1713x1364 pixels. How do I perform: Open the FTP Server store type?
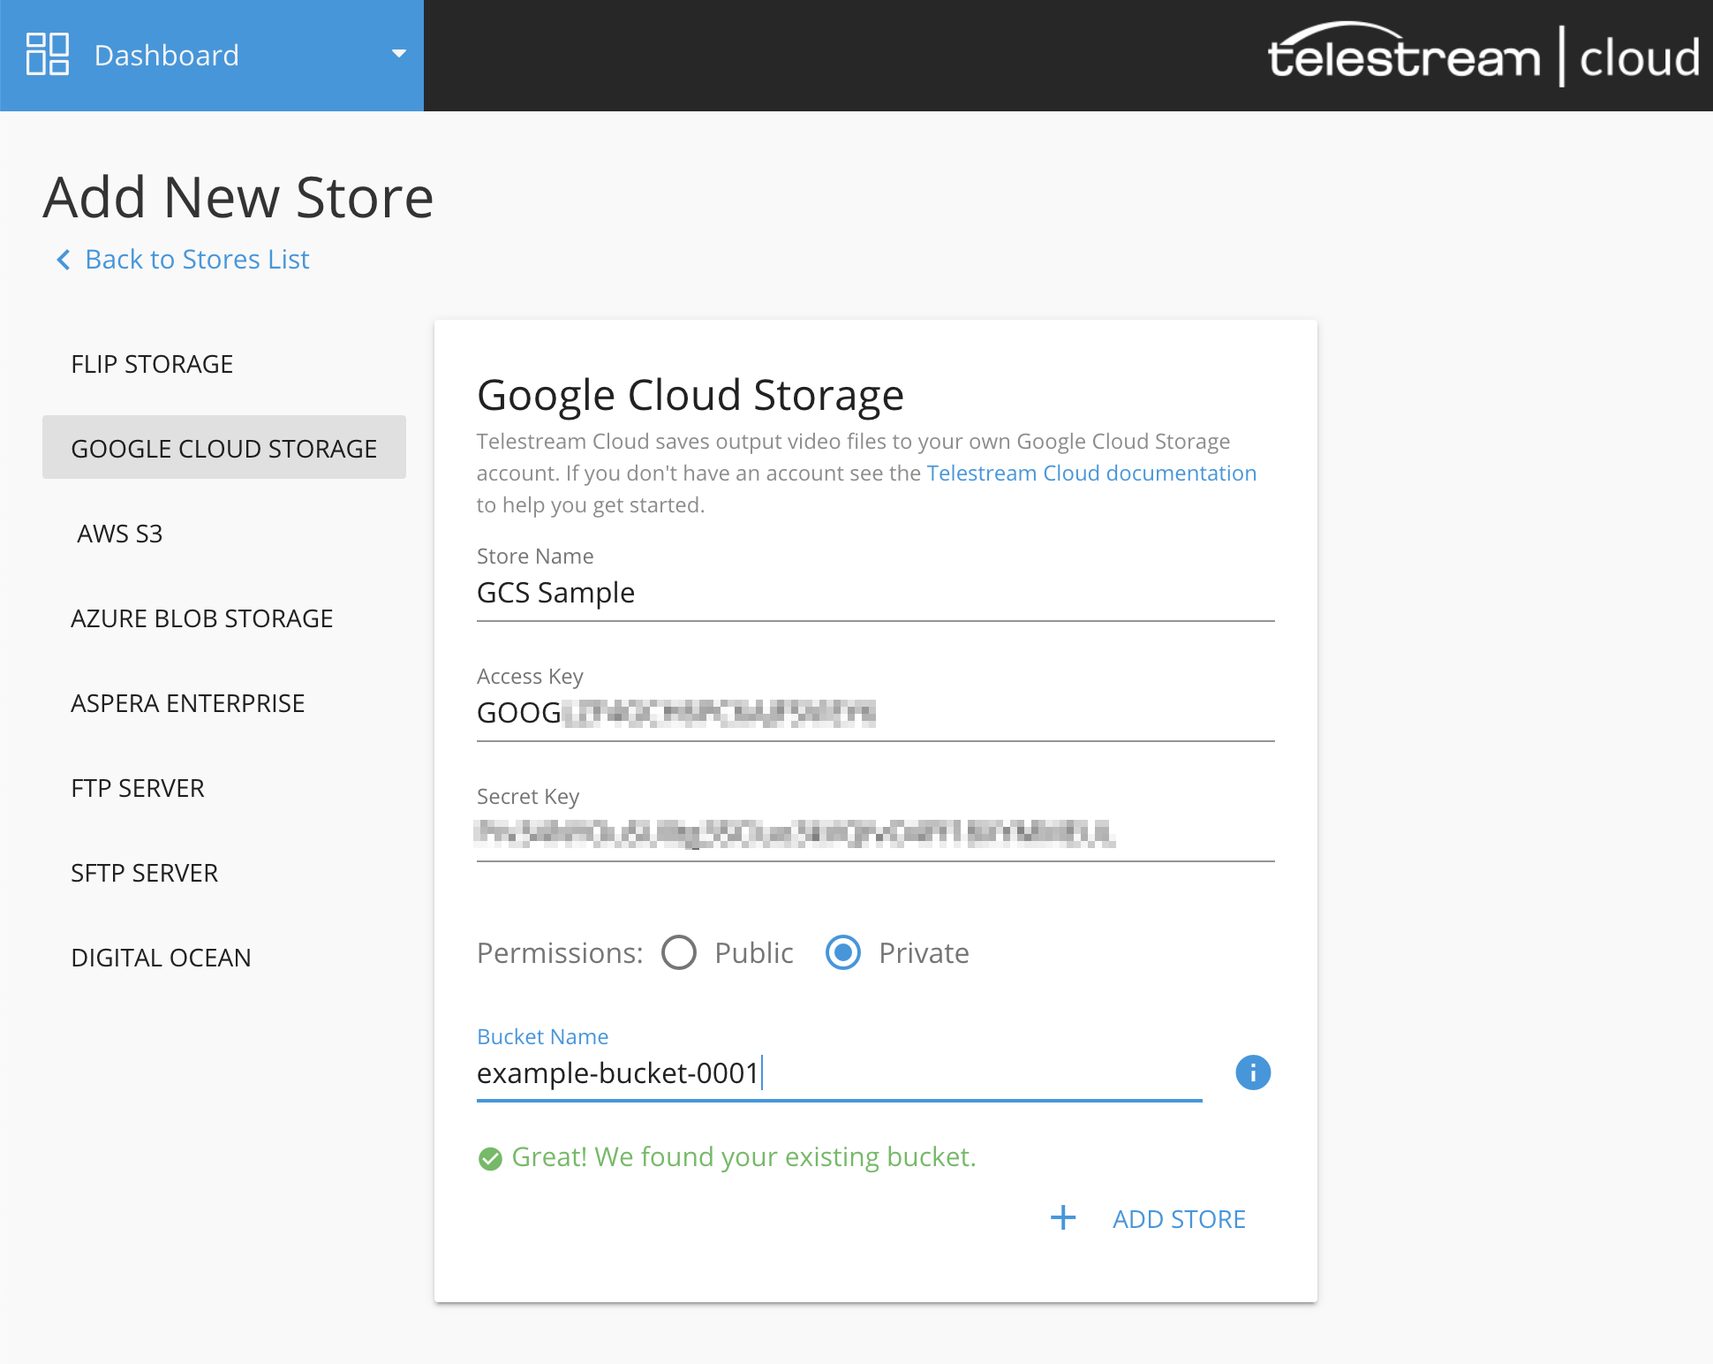tap(138, 788)
